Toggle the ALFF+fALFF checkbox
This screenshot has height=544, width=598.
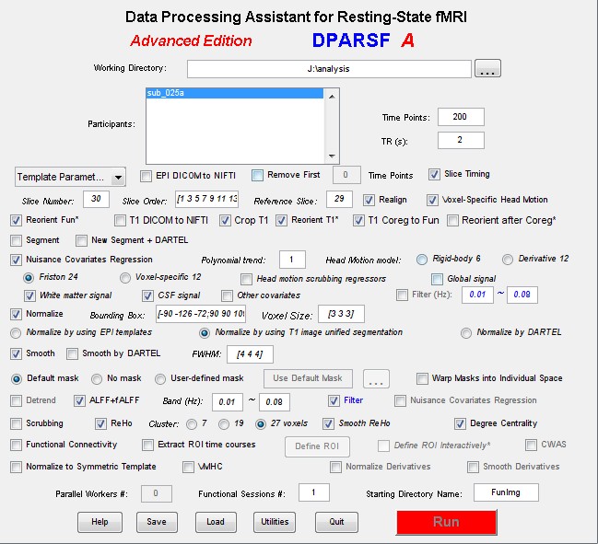(79, 400)
